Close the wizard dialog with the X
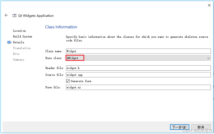 [209, 5]
